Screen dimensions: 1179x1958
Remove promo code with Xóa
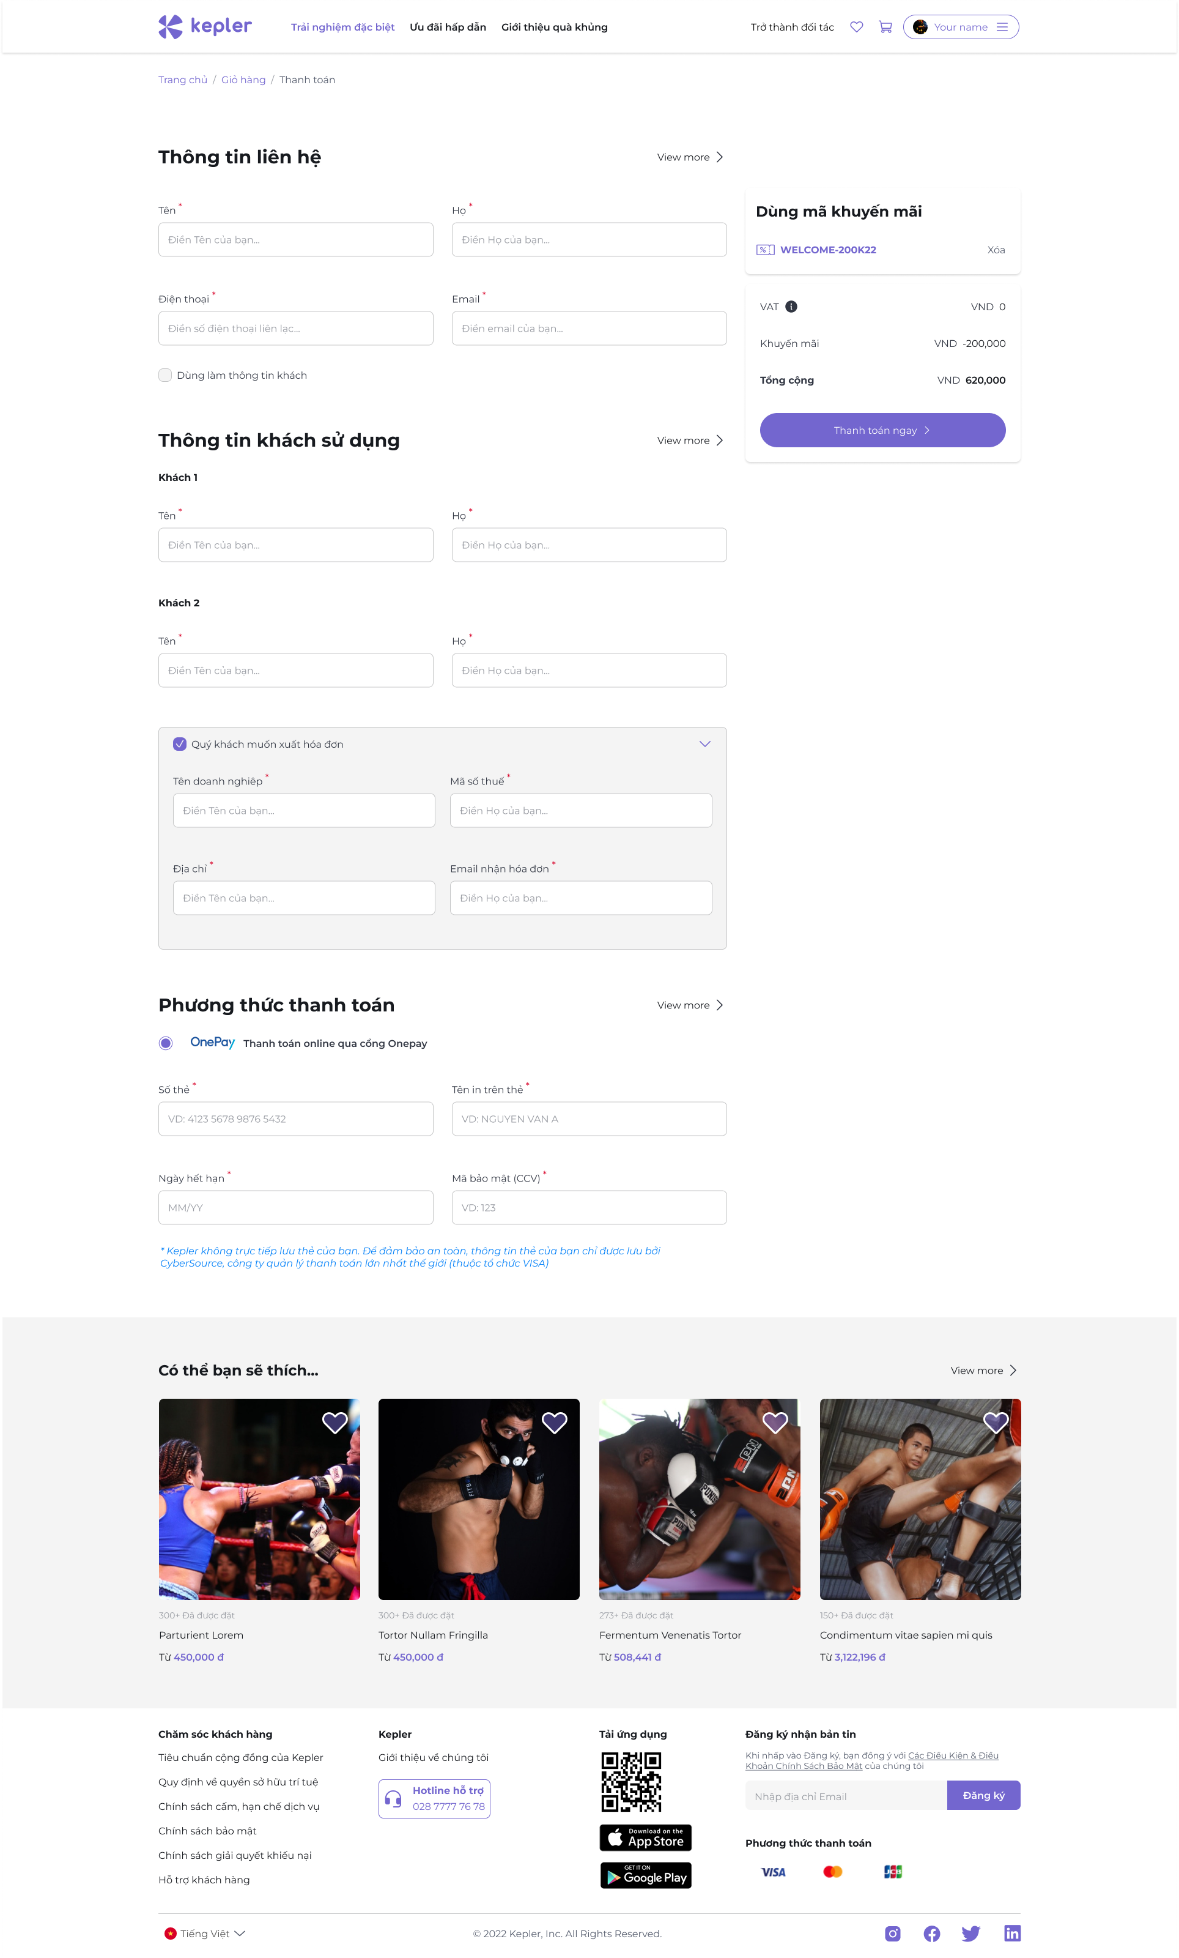coord(996,250)
